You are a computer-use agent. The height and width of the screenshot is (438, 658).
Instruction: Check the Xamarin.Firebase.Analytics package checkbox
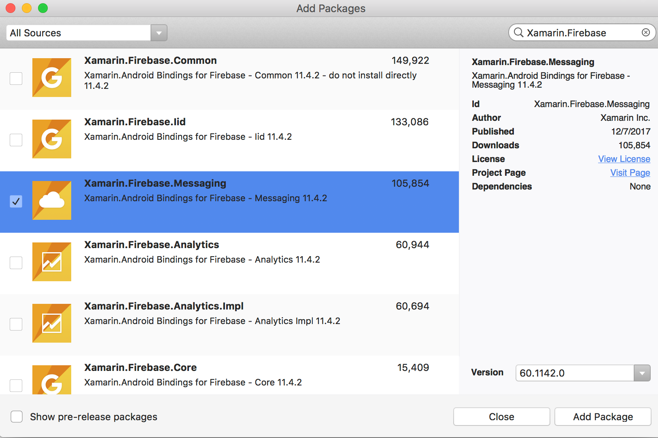16,263
